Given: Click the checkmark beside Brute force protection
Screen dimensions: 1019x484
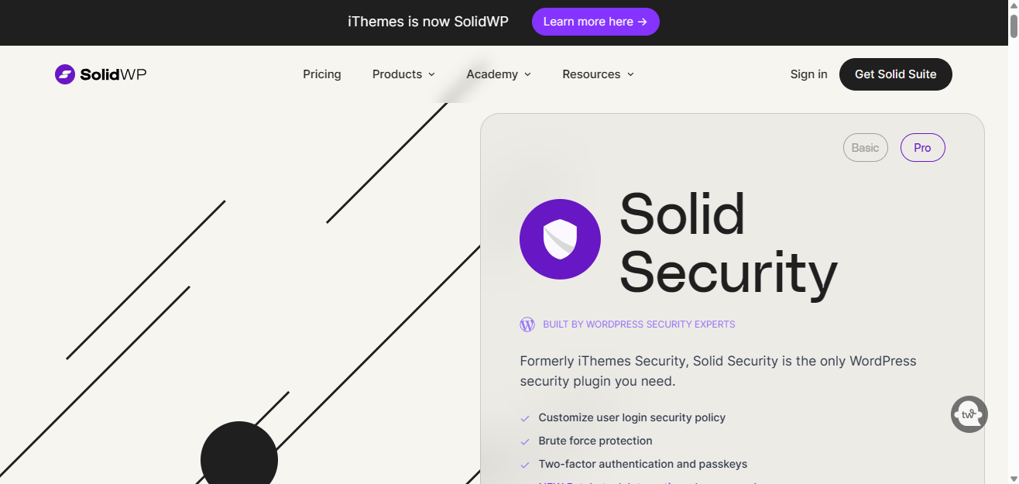Looking at the screenshot, I should click(525, 441).
